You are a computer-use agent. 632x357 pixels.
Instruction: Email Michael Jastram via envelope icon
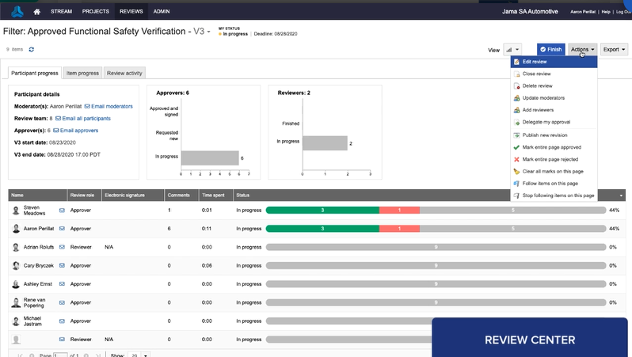tap(62, 321)
